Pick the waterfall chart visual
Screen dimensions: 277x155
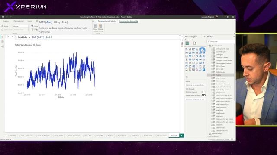click(187, 56)
